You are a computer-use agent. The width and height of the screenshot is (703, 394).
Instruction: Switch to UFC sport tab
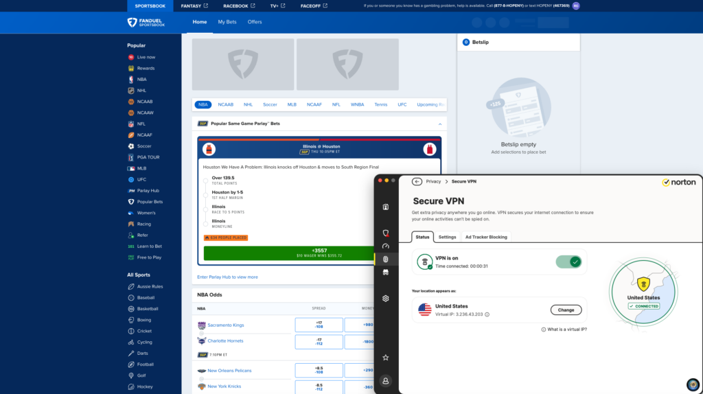pos(402,105)
